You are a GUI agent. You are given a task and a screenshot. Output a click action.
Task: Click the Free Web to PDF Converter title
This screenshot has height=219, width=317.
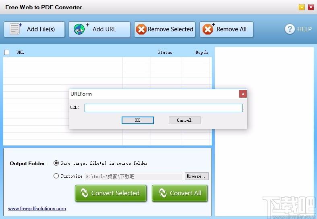(44, 7)
